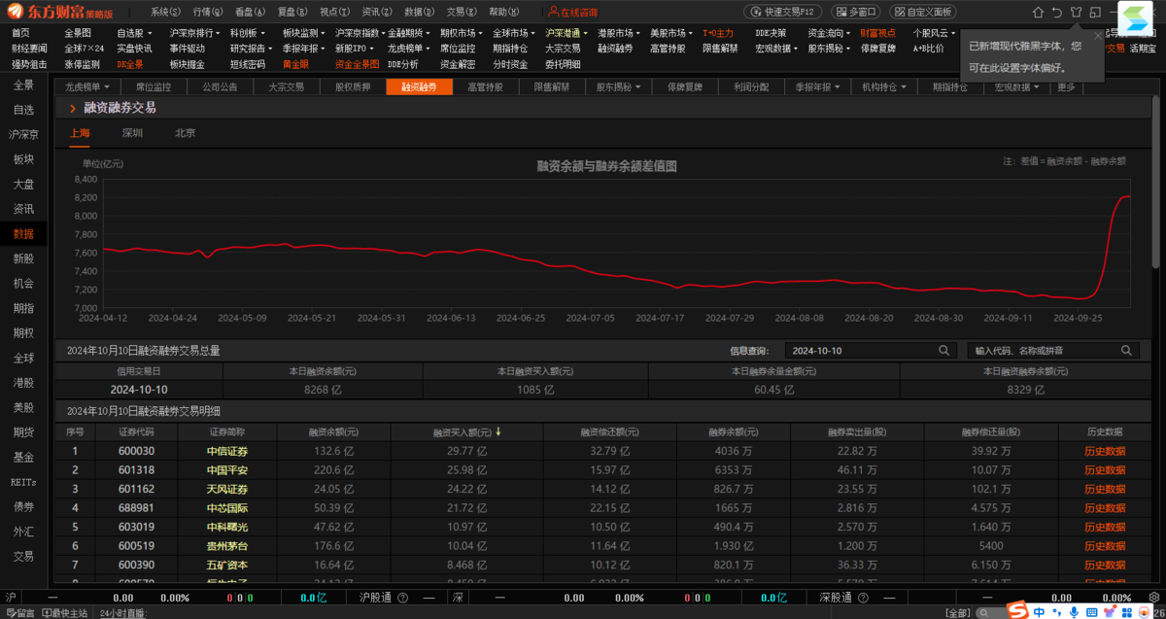The width and height of the screenshot is (1166, 619).
Task: Expand the 龙虎榜单 dropdown tab
Action: [87, 86]
